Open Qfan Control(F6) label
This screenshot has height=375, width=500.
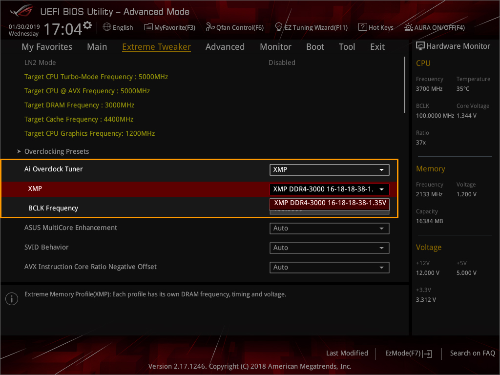tap(240, 28)
